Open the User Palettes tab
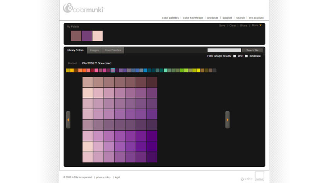This screenshot has height=183, width=327. coord(113,50)
